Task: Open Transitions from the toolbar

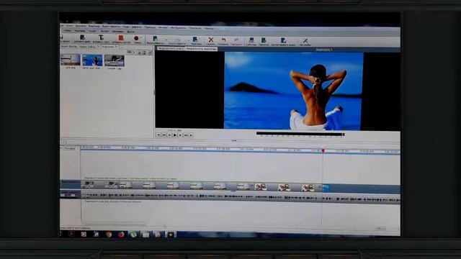Action: pyautogui.click(x=195, y=41)
